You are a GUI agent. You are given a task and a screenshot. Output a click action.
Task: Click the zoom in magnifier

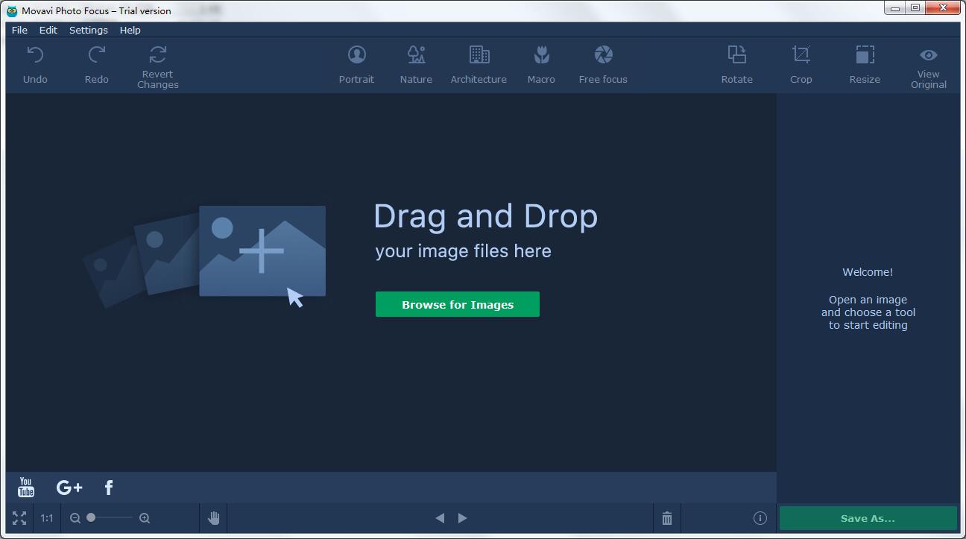[x=145, y=518]
